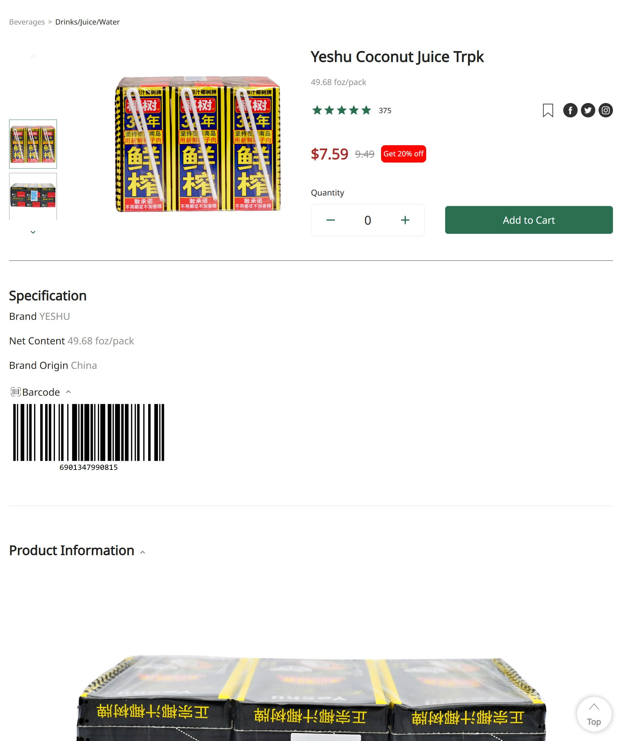Image resolution: width=628 pixels, height=741 pixels.
Task: Select the first front-view product thumbnail
Action: coord(33,144)
